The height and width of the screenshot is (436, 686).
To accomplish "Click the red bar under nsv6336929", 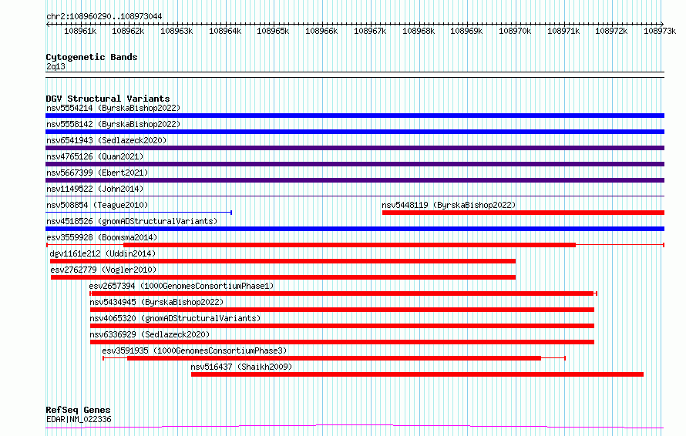I will tap(342, 342).
